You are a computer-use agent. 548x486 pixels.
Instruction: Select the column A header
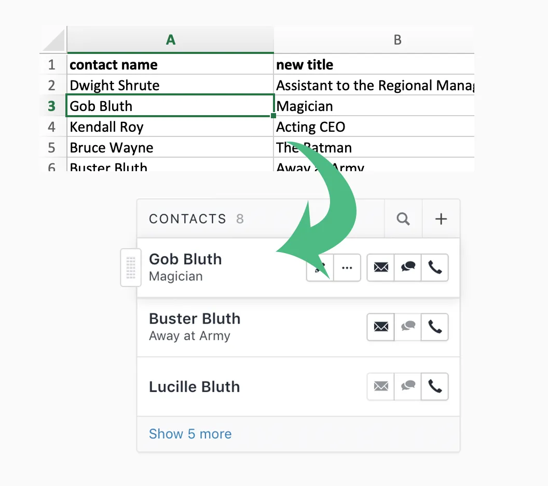tap(170, 39)
